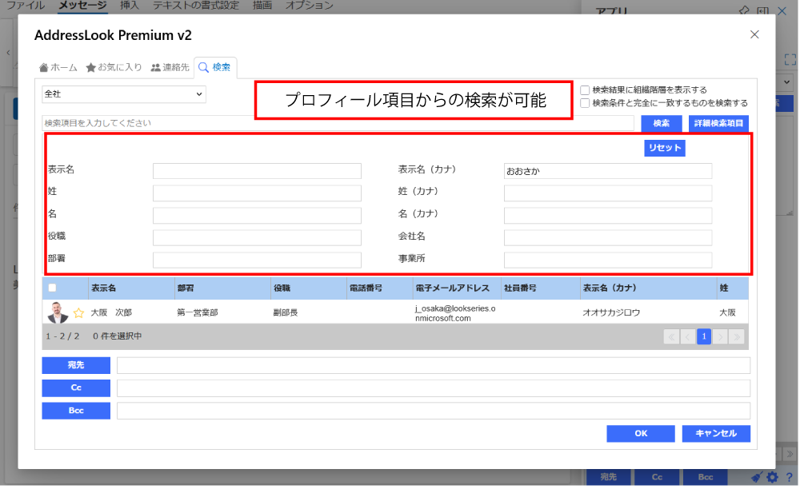The image size is (800, 493).
Task: Click help question mark in background pane
Action: (790, 478)
